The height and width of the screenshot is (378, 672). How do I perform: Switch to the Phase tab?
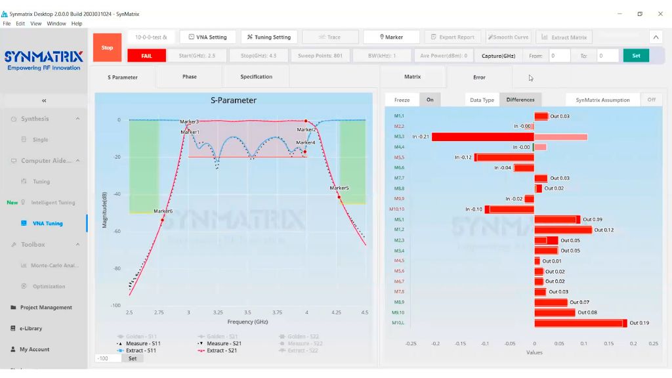tap(190, 77)
